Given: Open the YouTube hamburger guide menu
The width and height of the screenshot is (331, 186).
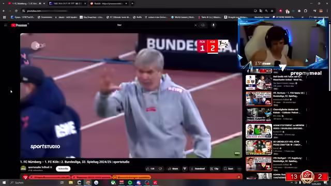Looking at the screenshot, I should point(6,25).
